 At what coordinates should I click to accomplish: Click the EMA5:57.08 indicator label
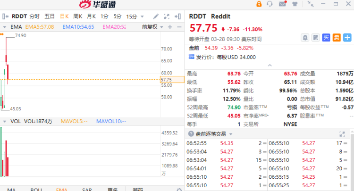40,27
